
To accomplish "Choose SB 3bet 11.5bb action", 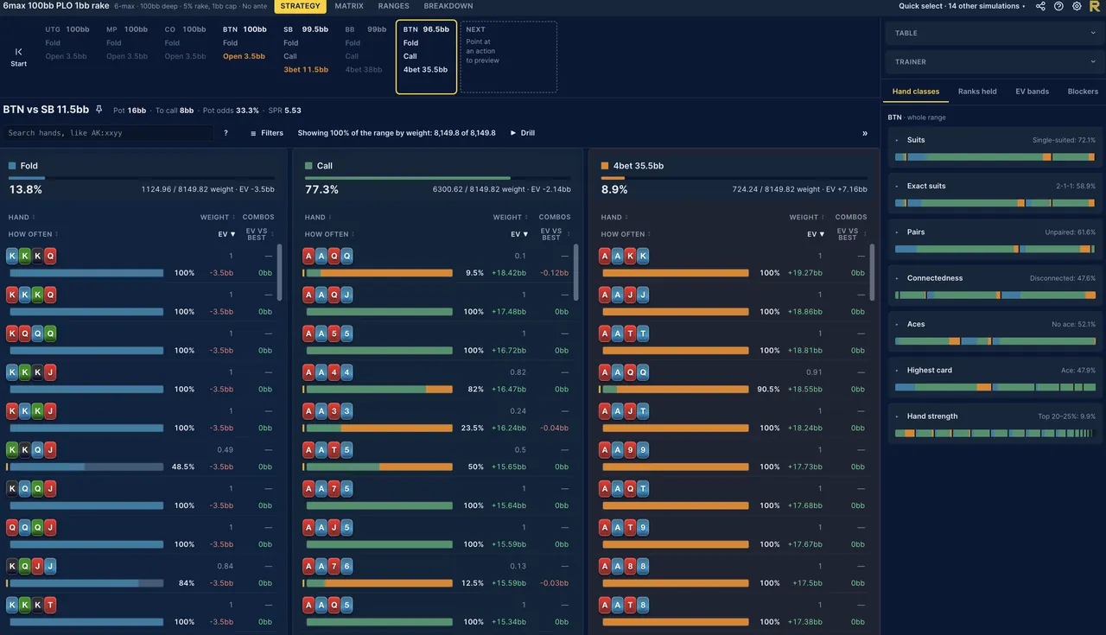I will point(306,69).
